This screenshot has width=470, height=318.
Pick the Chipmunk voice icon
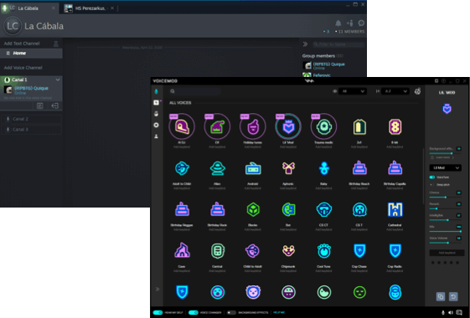[x=288, y=250]
